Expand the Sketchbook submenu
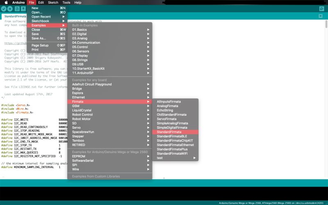328x205 pixels. coord(47,21)
